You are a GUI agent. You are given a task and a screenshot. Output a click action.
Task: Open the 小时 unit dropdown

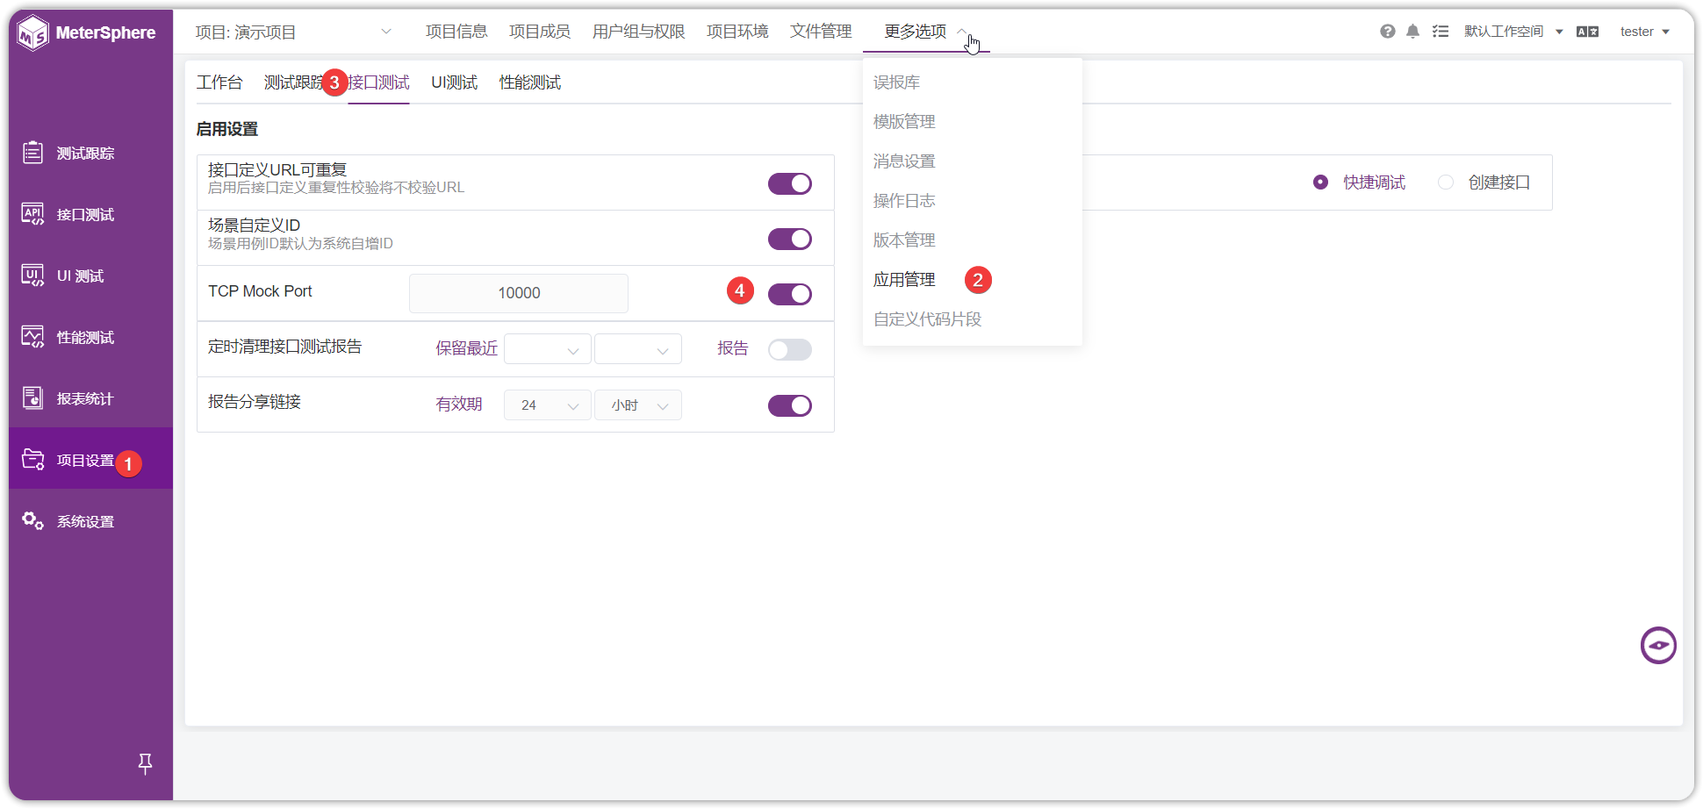click(638, 405)
